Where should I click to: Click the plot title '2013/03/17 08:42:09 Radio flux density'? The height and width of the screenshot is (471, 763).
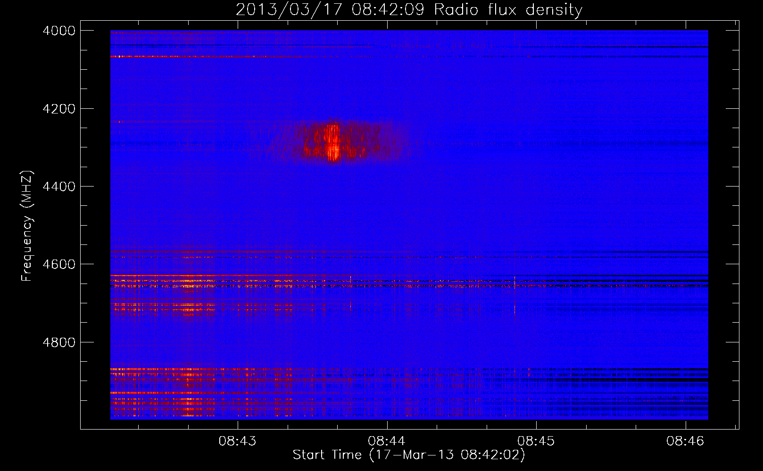(409, 9)
